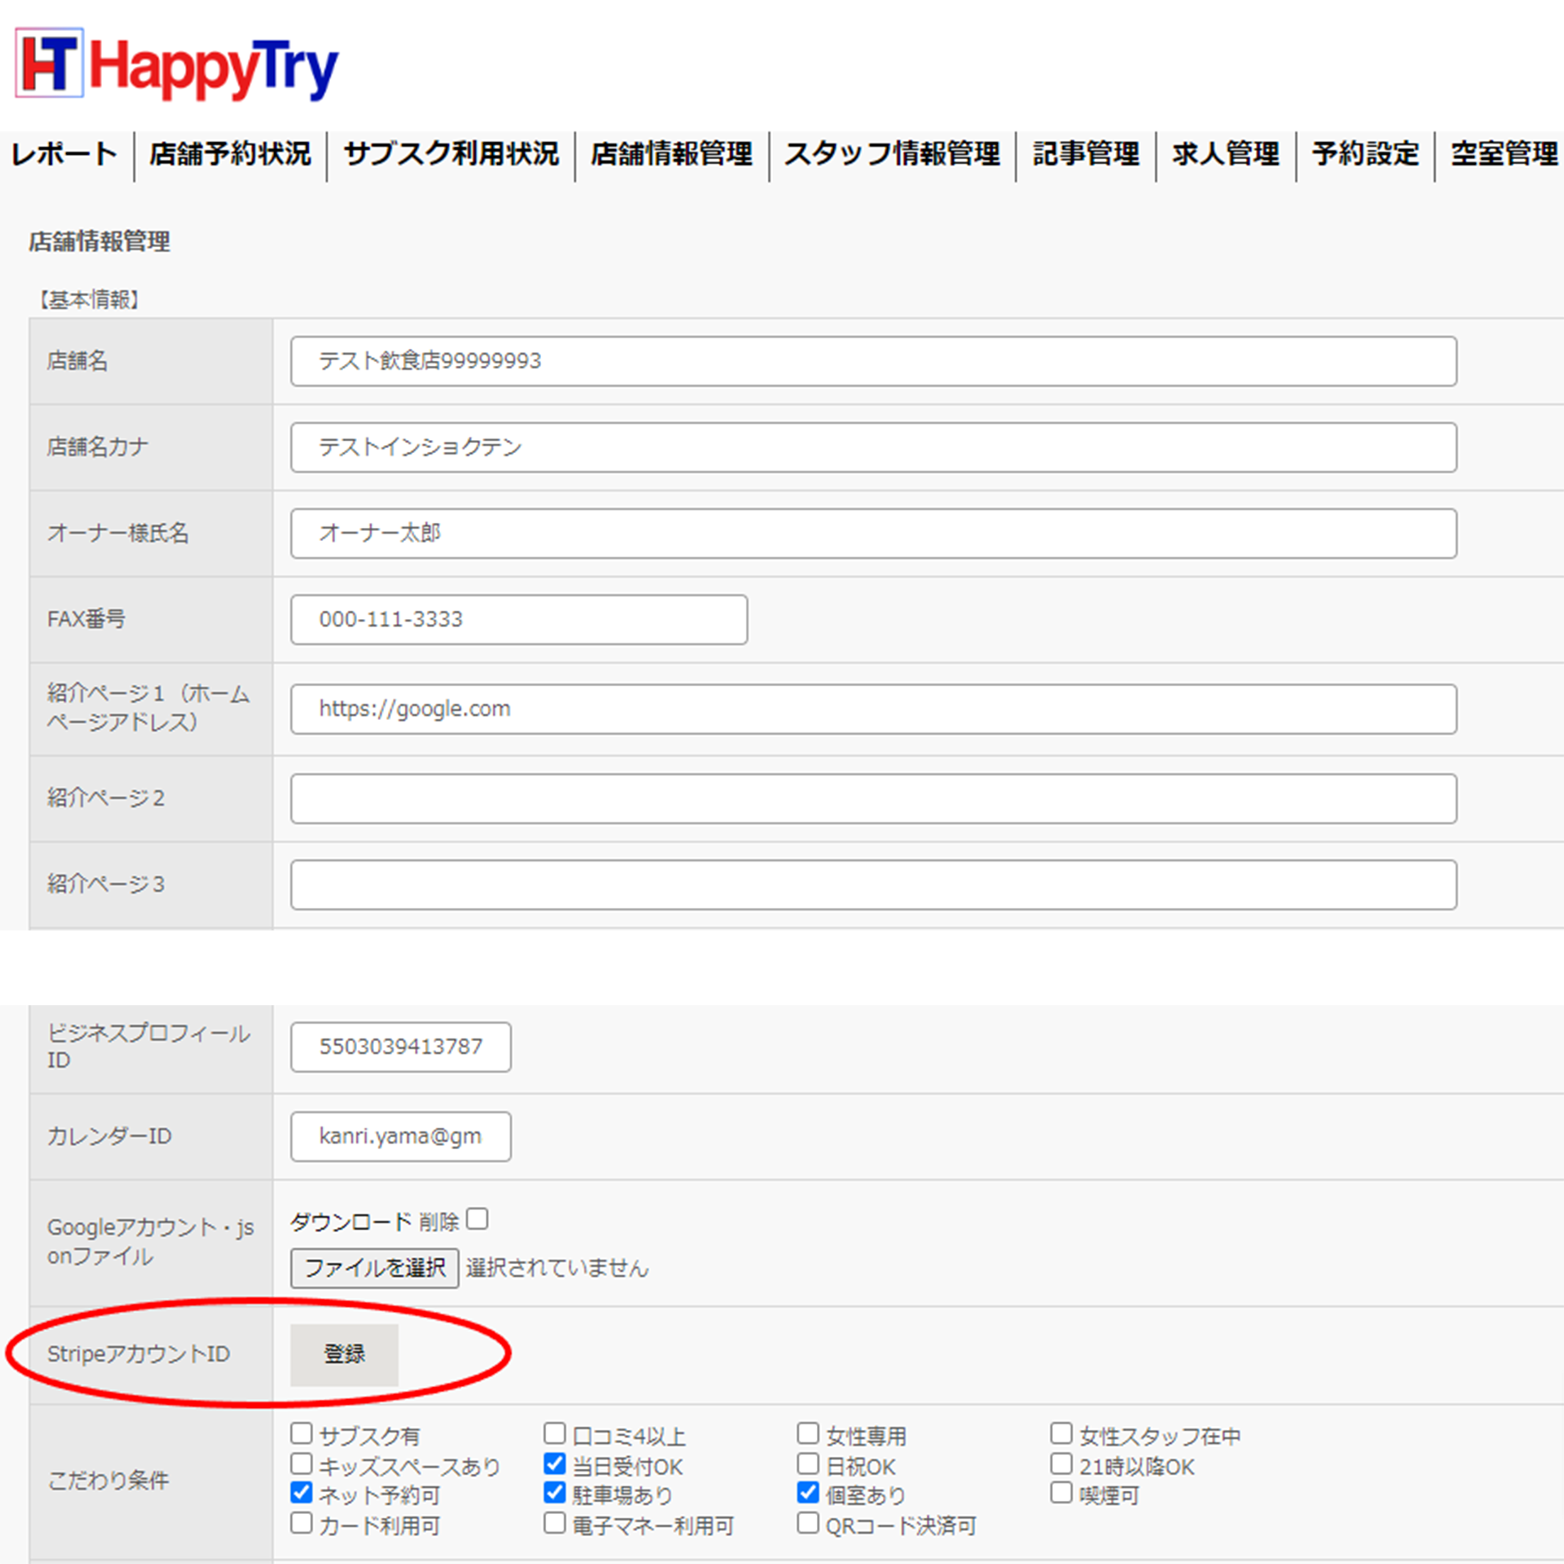
Task: Open サブスク利用状況 tab
Action: 451,154
